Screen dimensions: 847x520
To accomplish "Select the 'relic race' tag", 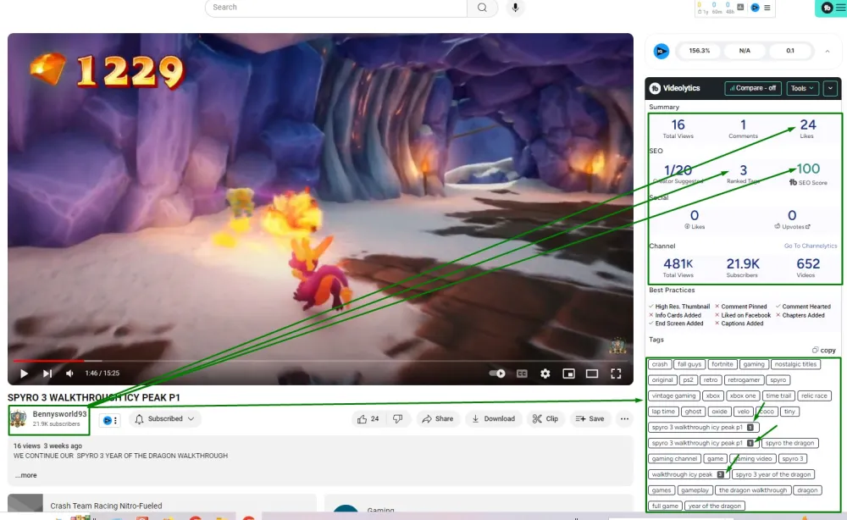I will pyautogui.click(x=814, y=396).
